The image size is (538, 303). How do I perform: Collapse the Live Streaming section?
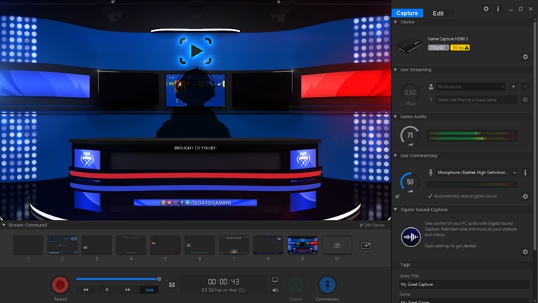(395, 69)
